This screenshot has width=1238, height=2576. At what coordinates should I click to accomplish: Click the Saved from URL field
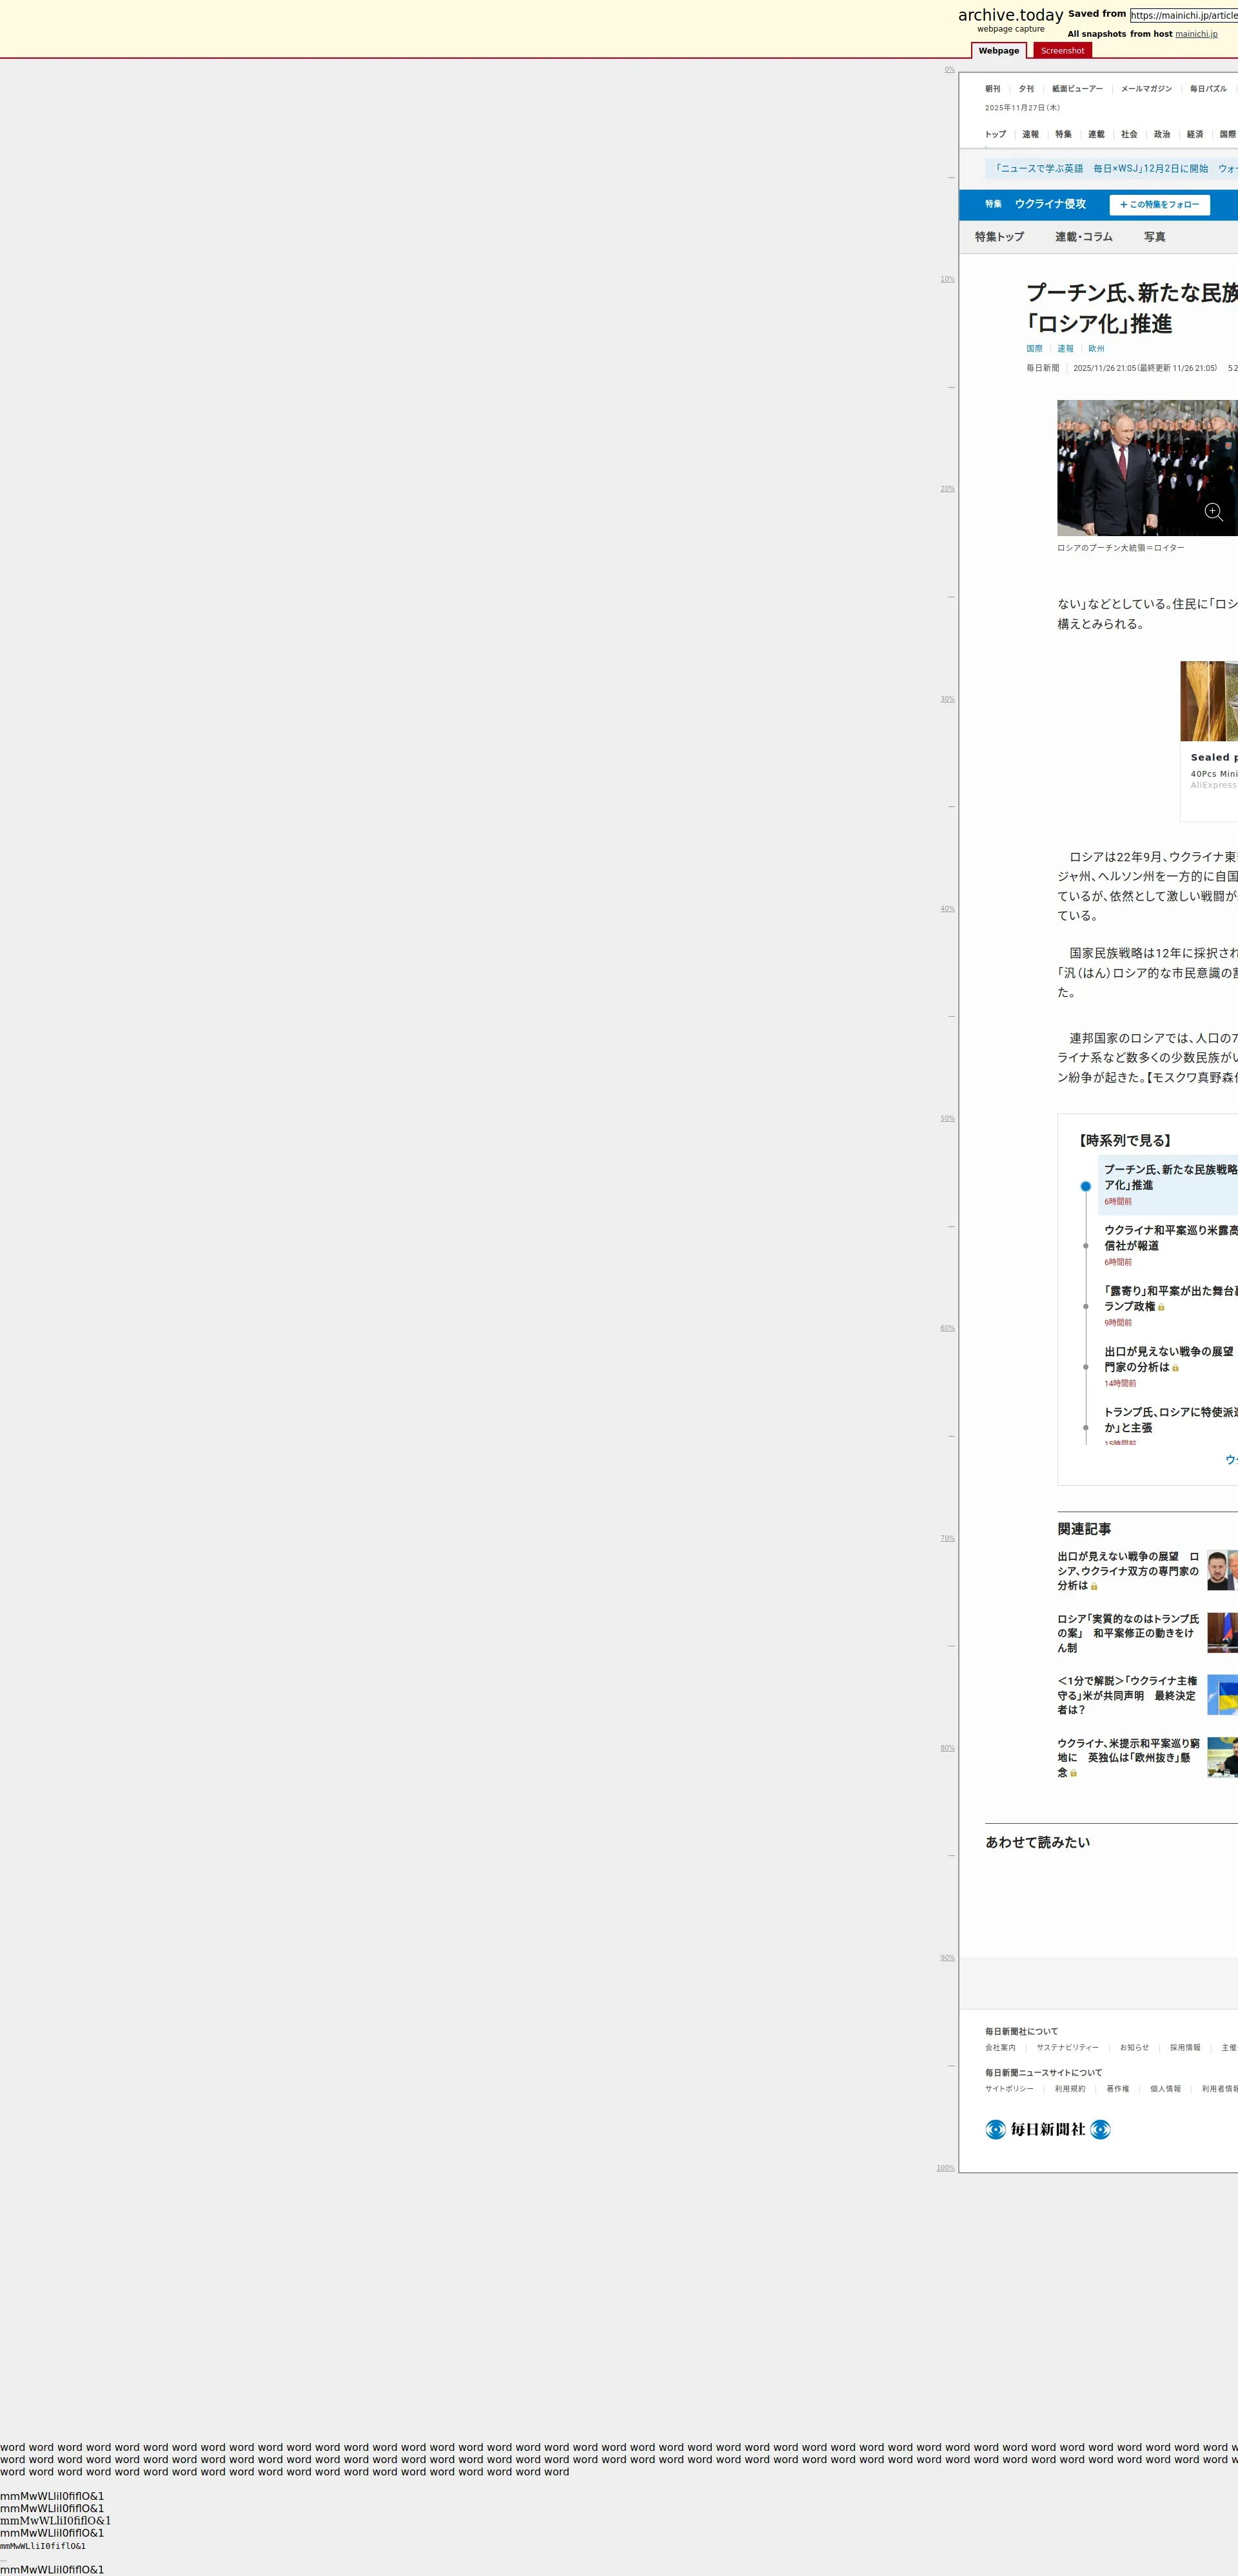tap(1183, 15)
